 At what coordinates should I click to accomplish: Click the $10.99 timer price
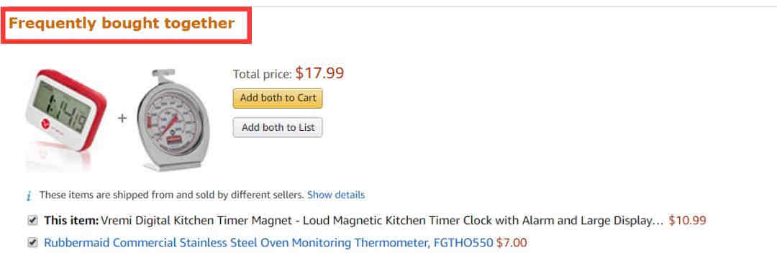(687, 221)
